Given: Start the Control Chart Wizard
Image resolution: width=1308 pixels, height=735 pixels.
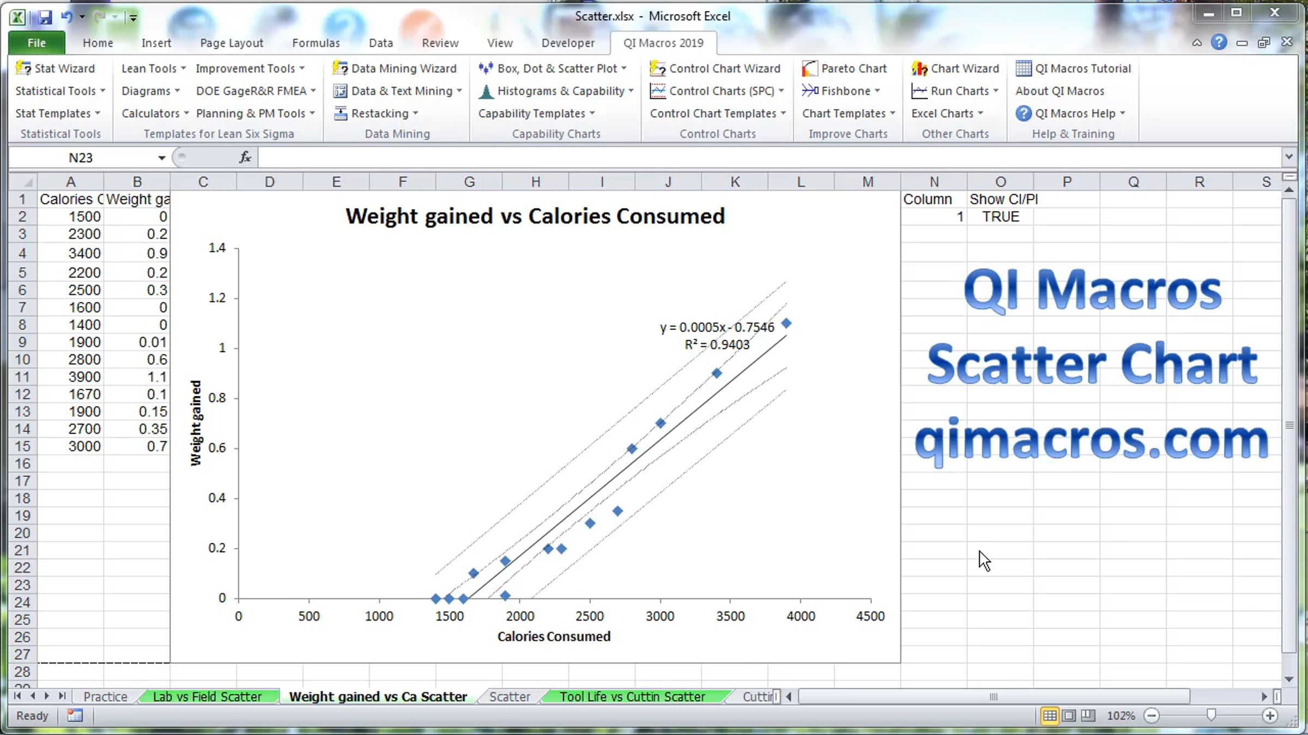Looking at the screenshot, I should [x=714, y=68].
